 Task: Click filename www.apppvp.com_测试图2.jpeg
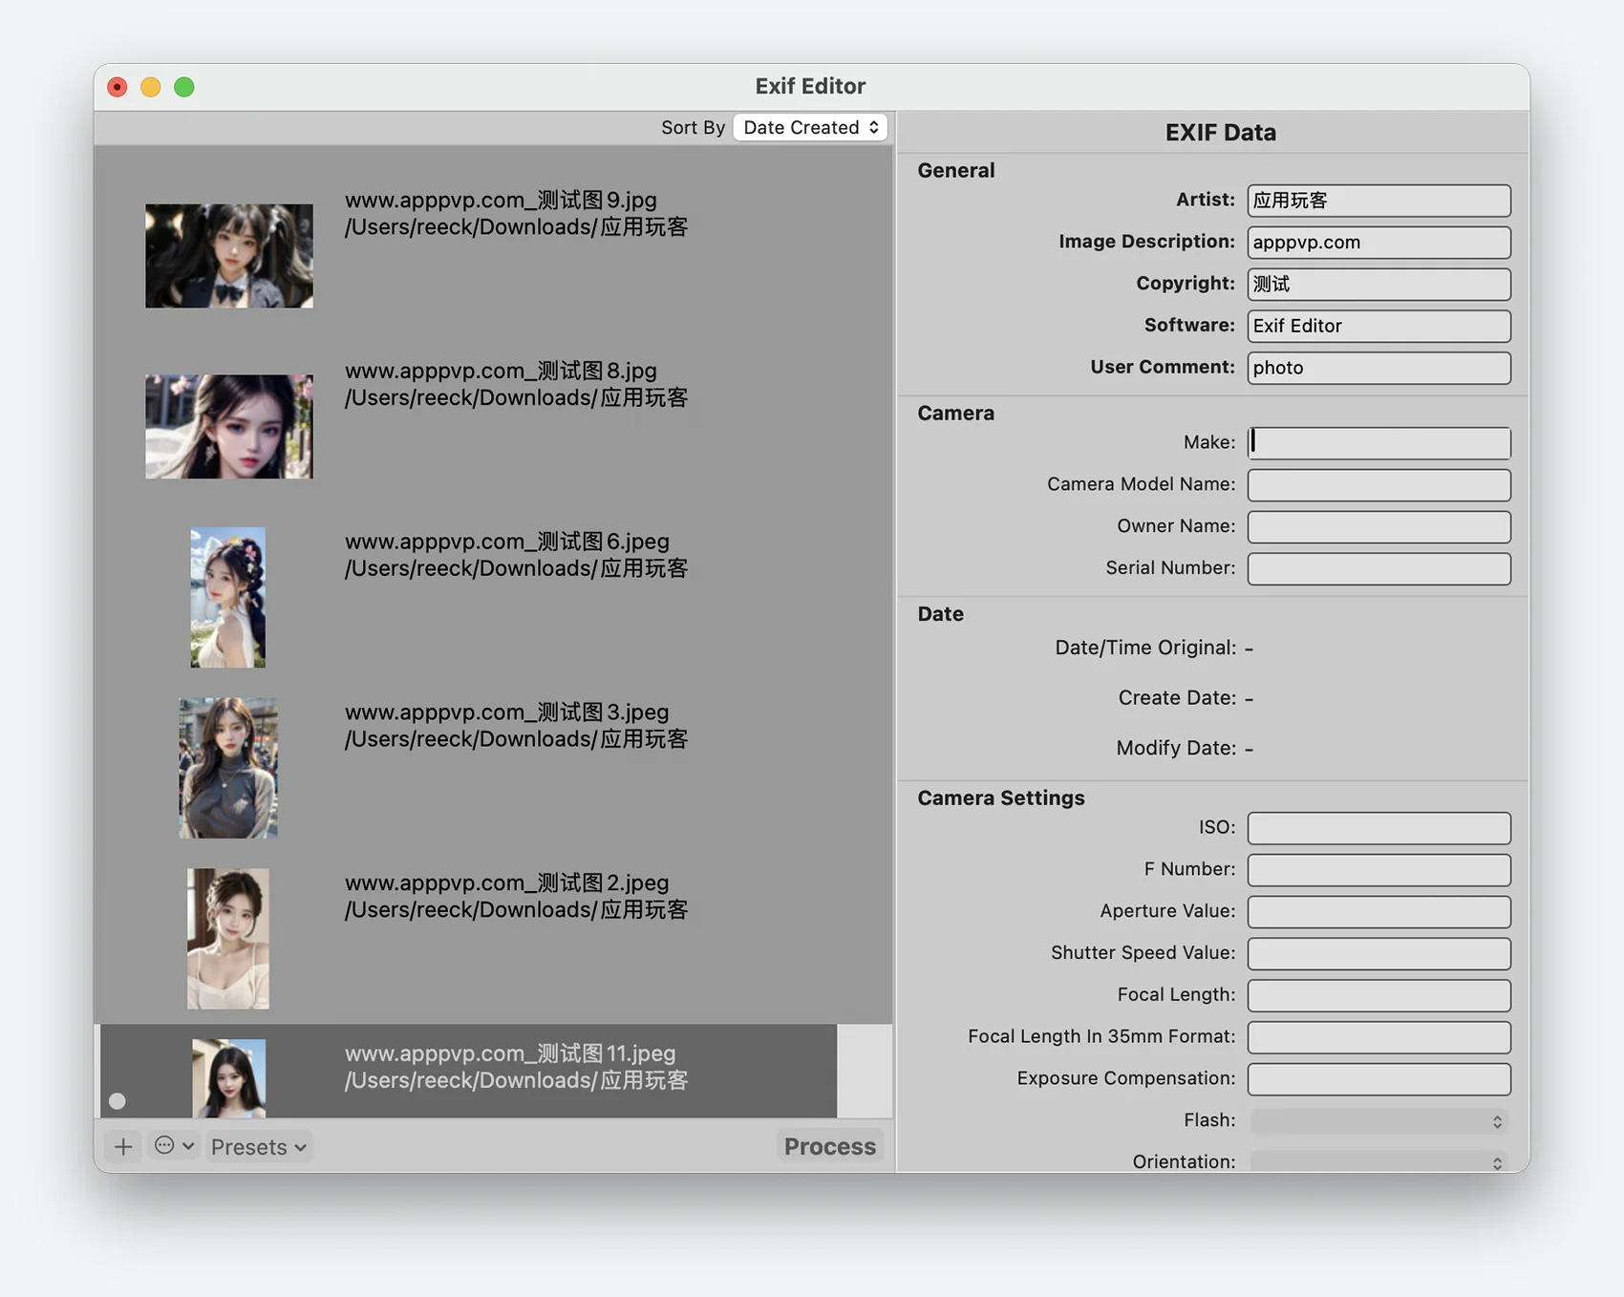pyautogui.click(x=507, y=882)
